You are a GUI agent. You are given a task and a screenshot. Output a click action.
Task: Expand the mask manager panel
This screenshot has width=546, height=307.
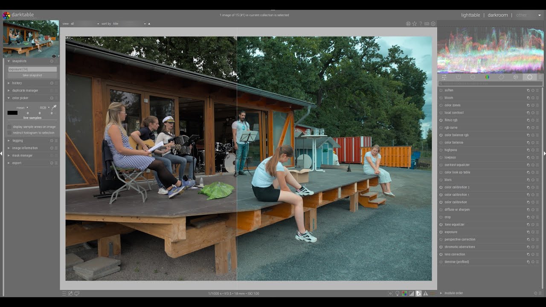[x=9, y=156]
